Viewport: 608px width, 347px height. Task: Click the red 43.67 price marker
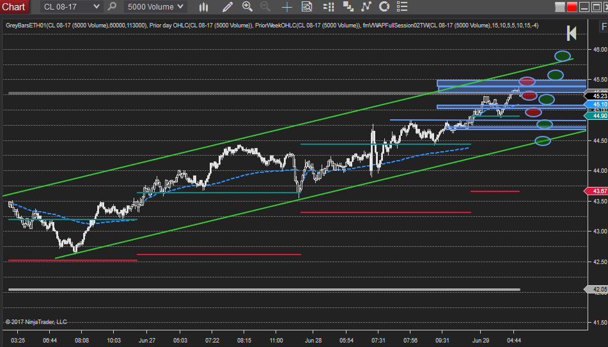click(596, 191)
